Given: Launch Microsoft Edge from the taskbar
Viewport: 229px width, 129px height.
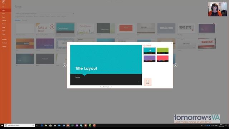Looking at the screenshot, I should point(42,125).
